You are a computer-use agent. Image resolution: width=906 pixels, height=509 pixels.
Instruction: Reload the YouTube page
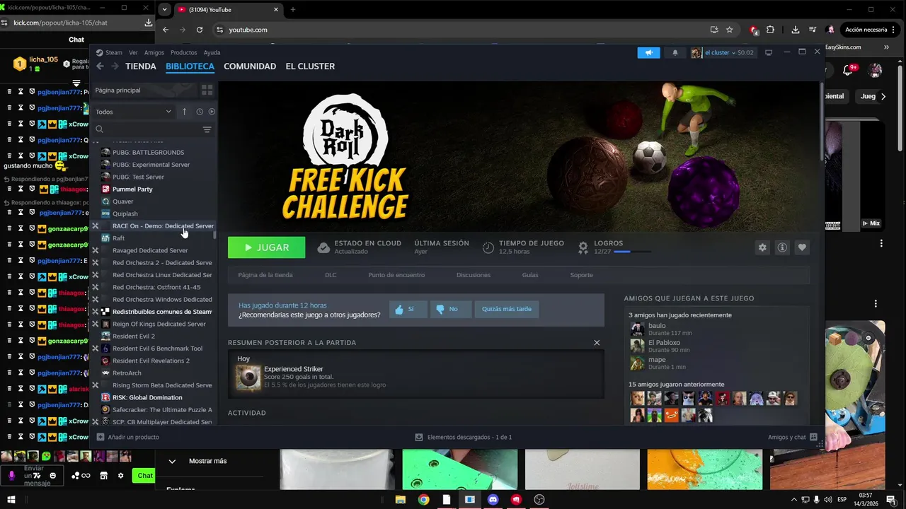200,30
